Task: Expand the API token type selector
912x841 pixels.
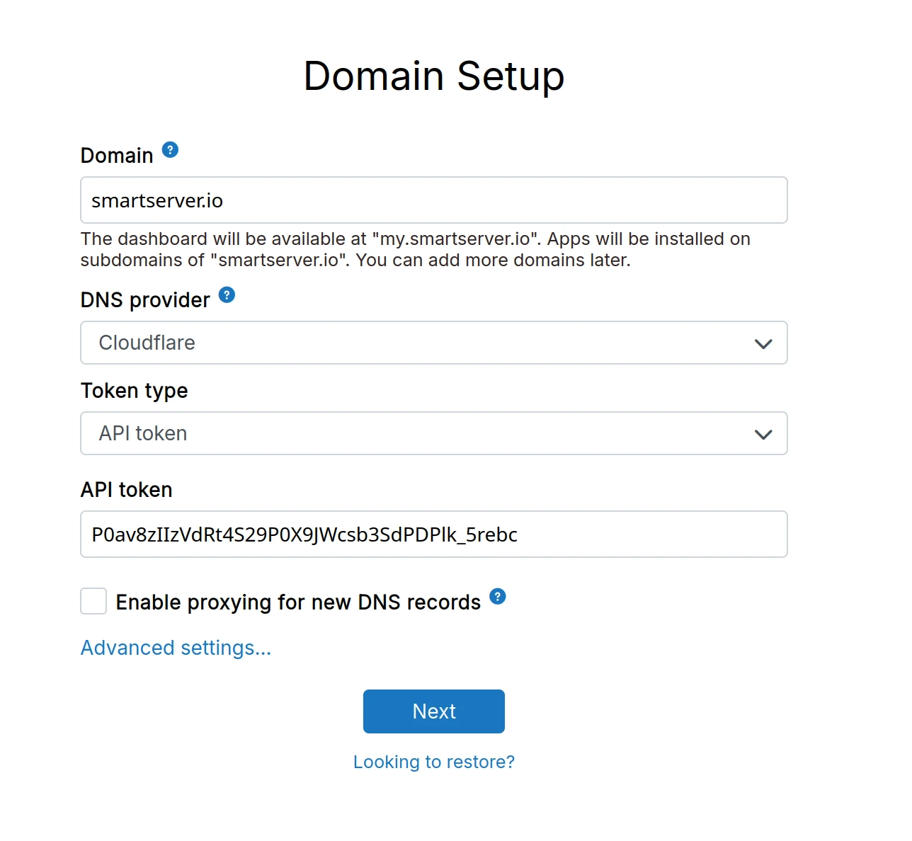Action: tap(433, 433)
